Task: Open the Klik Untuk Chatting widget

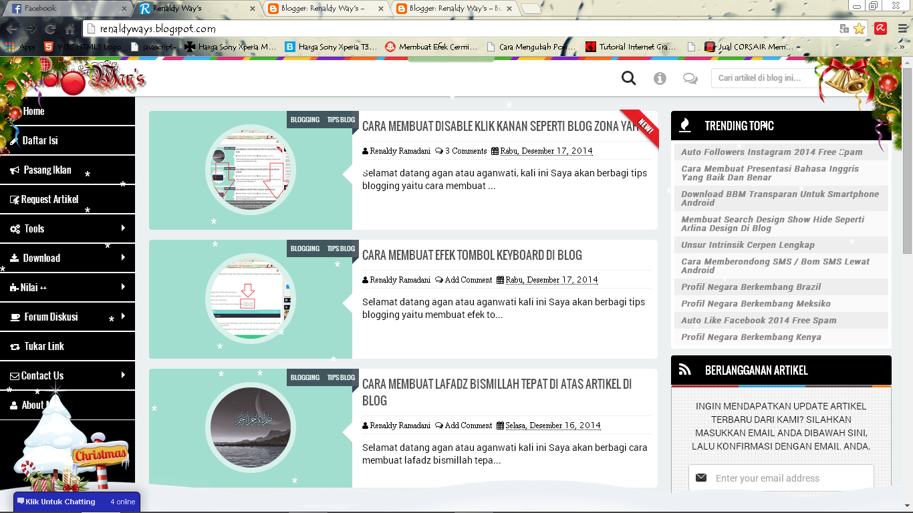Action: [77, 502]
